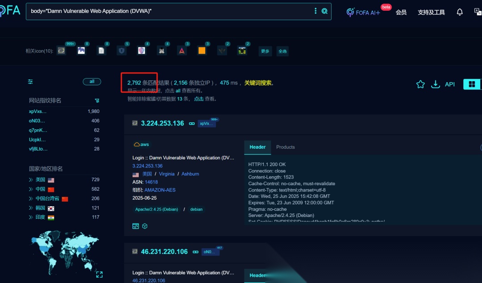
Task: Click the xpVx... fingerprint tag on first result
Action: 206,124
